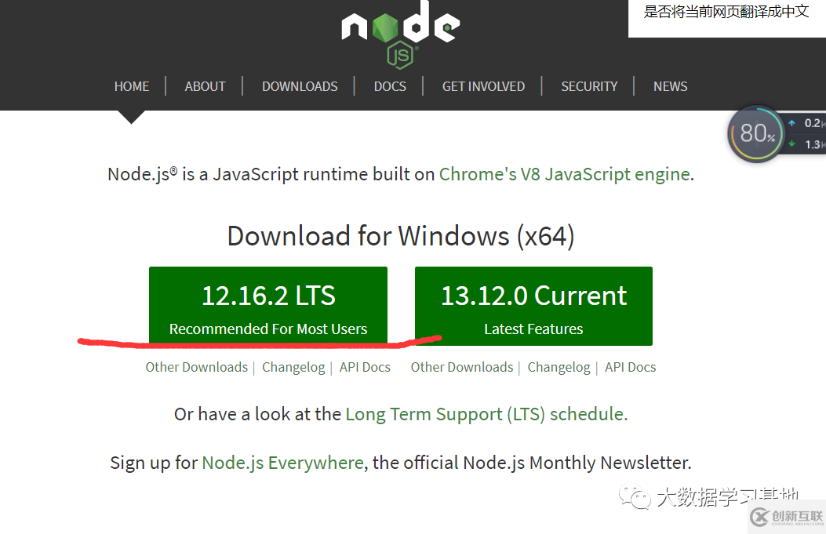Open Changelog under 12.16.2 LTS
The image size is (826, 534).
(x=293, y=367)
